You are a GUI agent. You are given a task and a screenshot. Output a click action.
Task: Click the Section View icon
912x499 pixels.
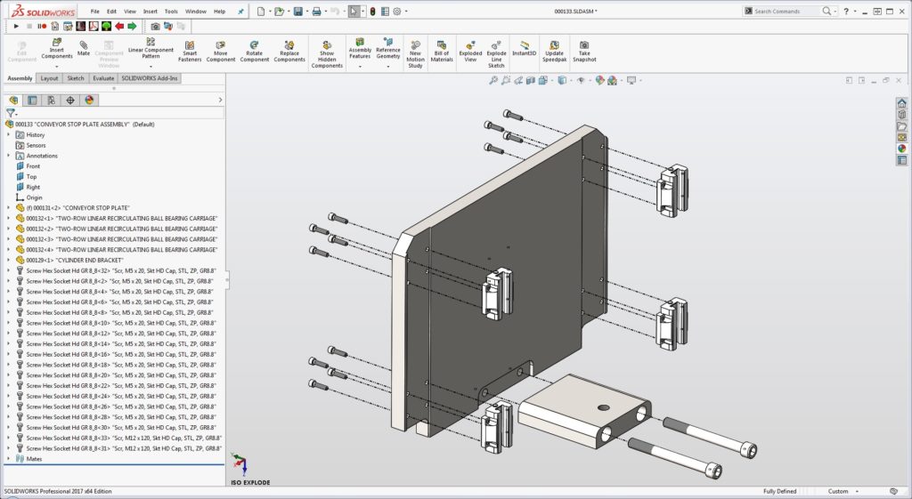click(531, 81)
